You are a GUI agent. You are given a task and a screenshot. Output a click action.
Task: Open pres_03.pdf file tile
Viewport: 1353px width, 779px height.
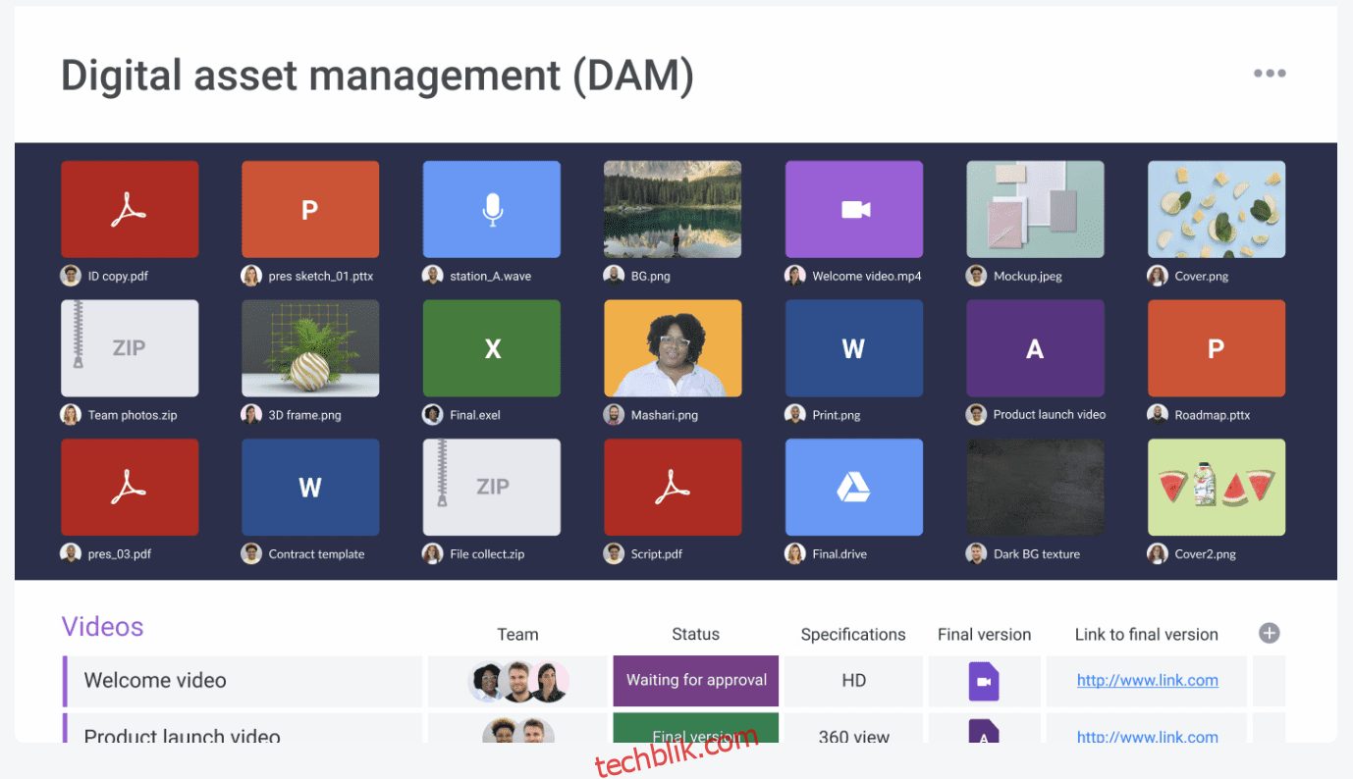[130, 487]
